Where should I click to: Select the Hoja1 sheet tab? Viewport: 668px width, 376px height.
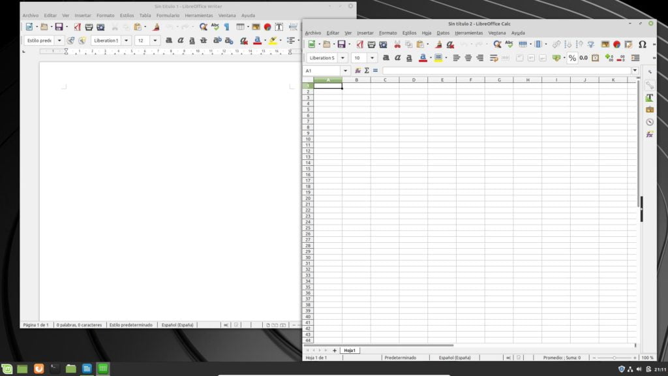[350, 351]
